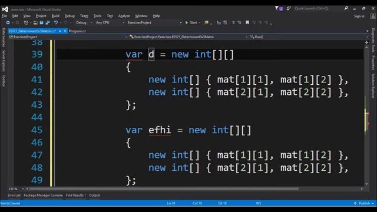The height and width of the screenshot is (212, 377).
Task: Open the Team menu
Action: coord(84,16)
